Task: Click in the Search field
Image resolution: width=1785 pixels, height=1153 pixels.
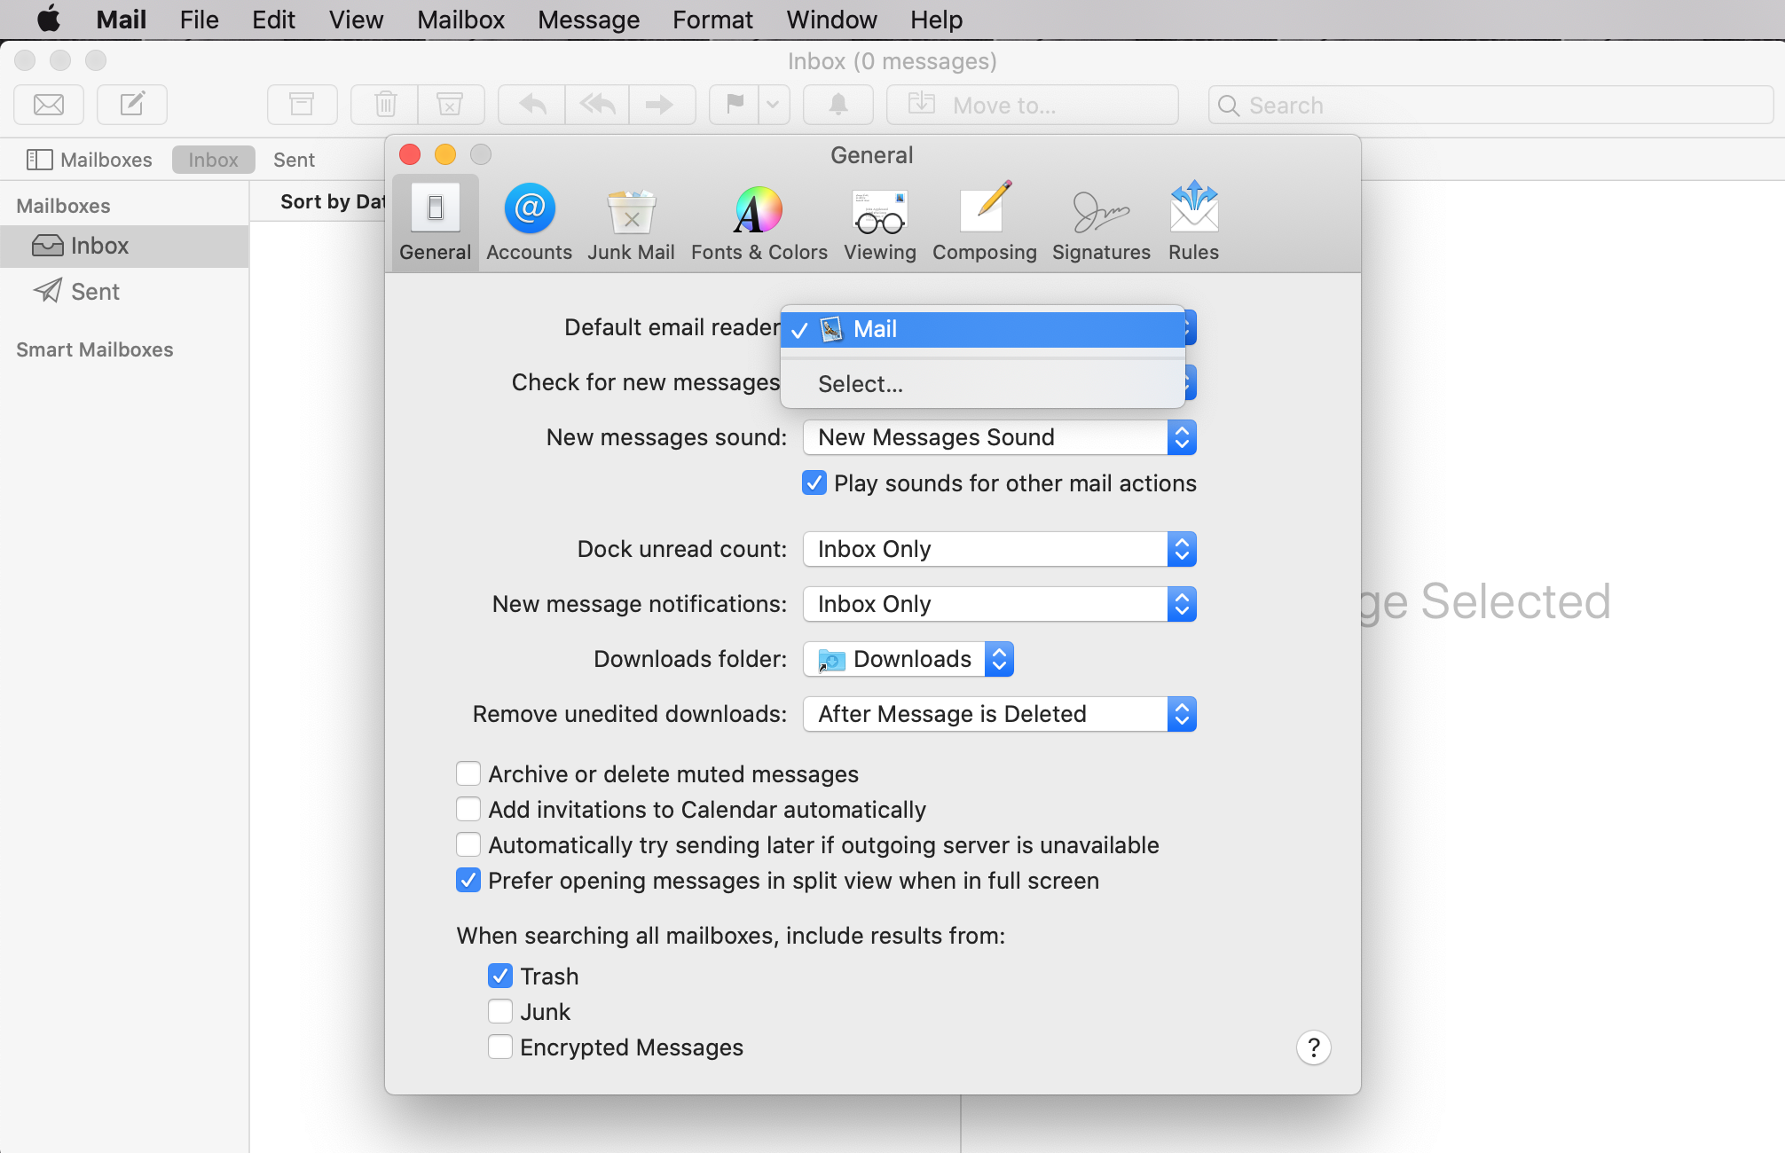Action: (x=1490, y=105)
